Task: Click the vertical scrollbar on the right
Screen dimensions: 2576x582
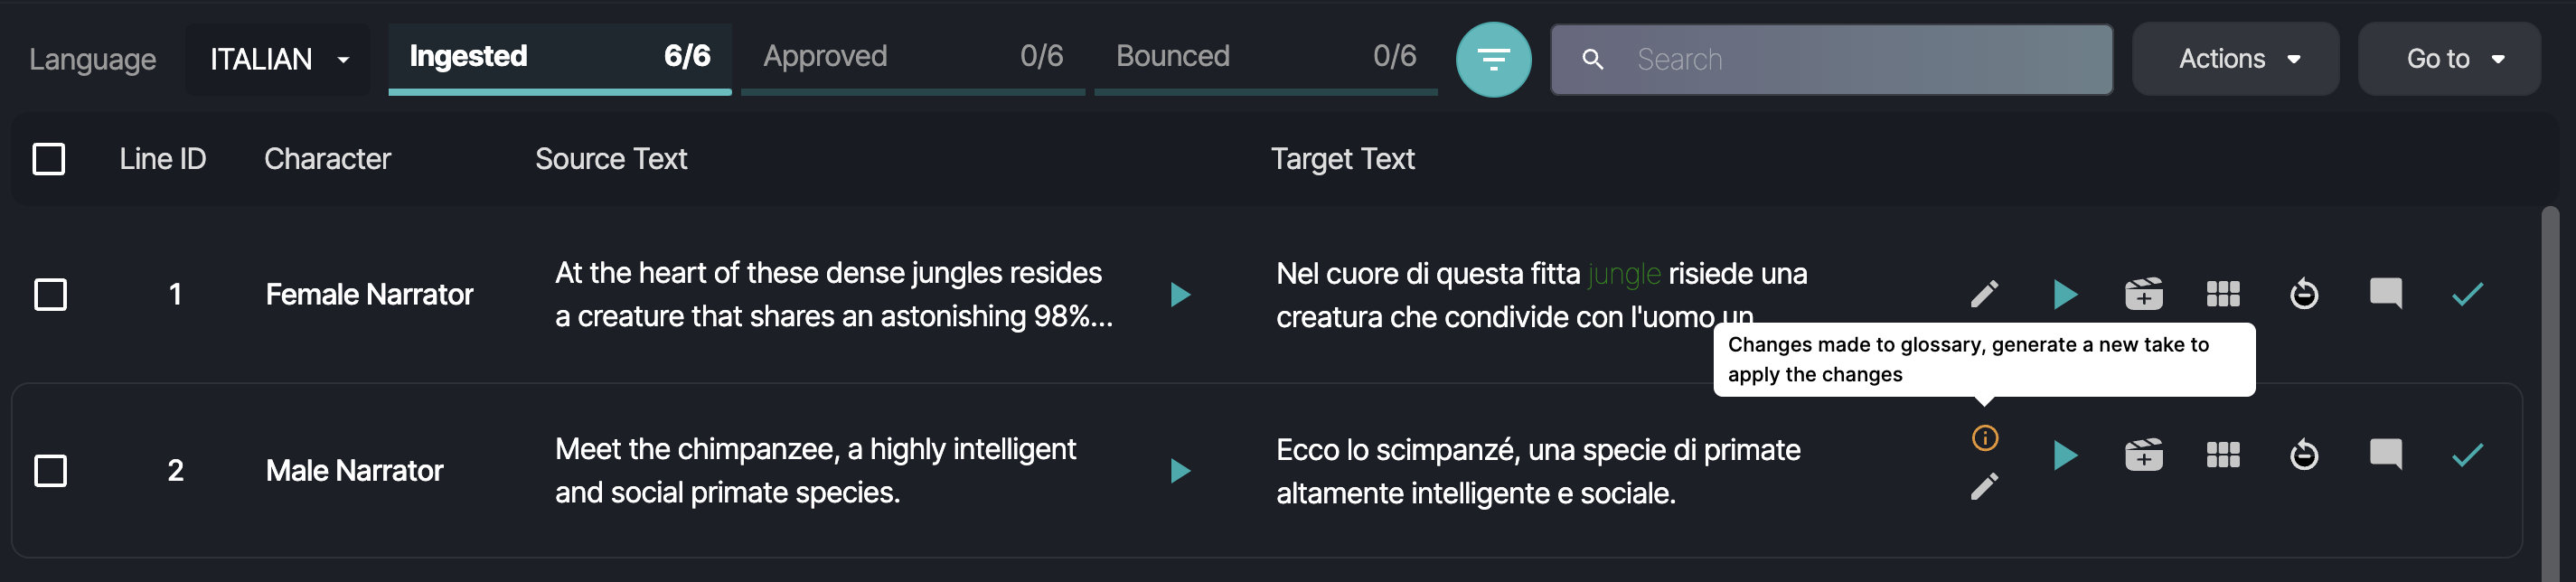Action: (x=2550, y=390)
